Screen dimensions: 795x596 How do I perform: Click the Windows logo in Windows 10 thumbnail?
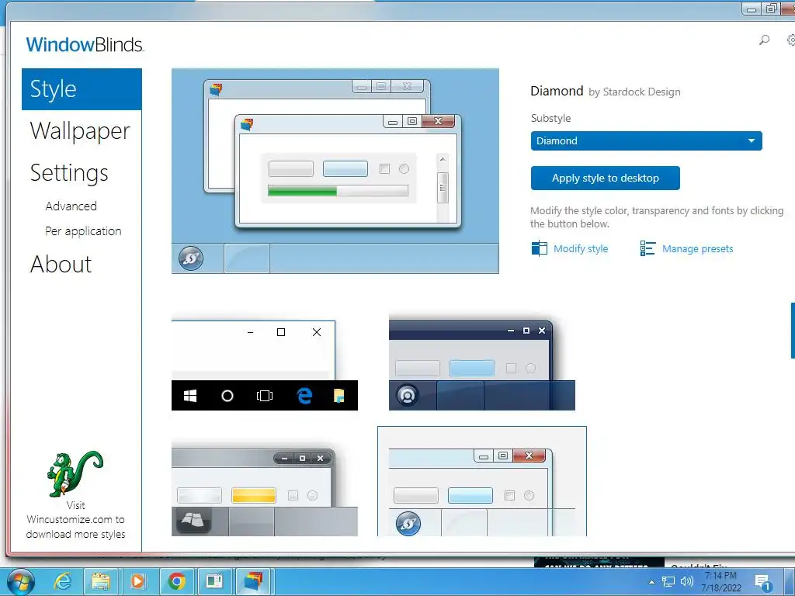click(190, 396)
